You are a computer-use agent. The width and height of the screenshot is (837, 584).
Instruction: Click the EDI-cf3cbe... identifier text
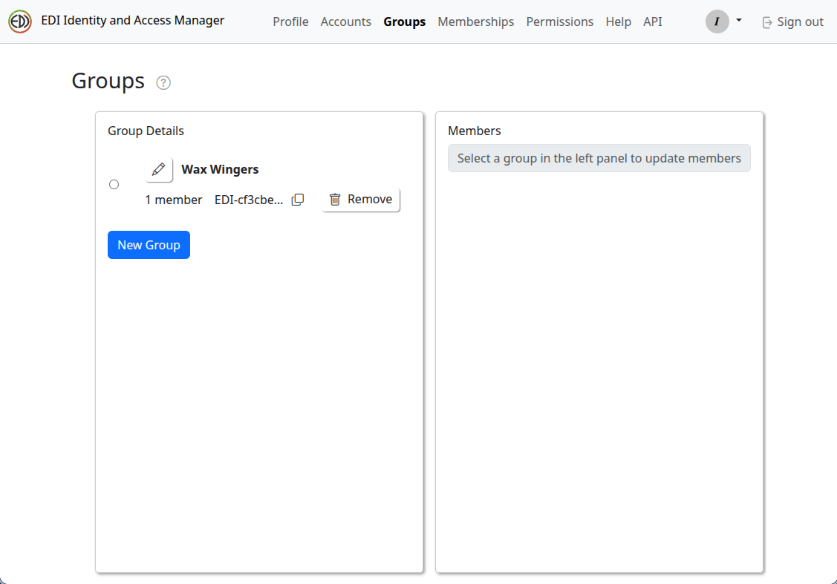coord(249,200)
